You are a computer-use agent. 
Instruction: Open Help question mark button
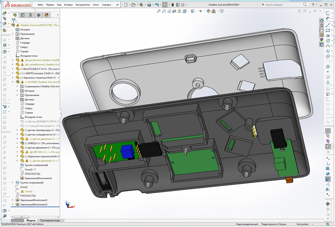313,5
